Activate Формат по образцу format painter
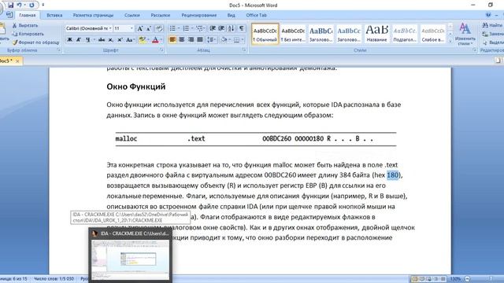This screenshot has height=283, width=504. click(x=35, y=42)
